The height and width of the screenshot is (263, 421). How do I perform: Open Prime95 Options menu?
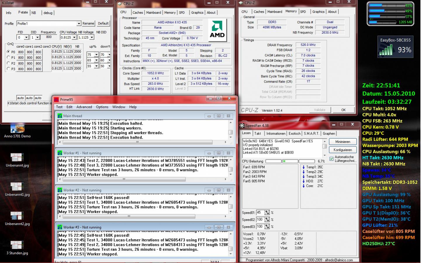click(102, 107)
